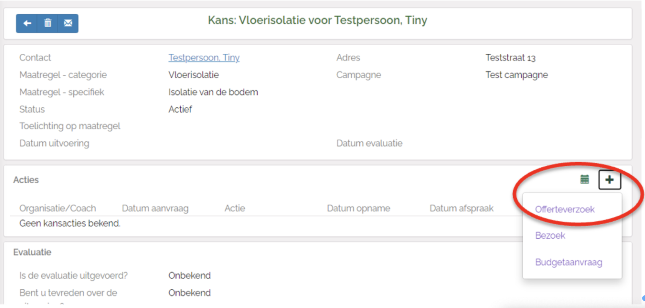Click the Status value Actief
Image resolution: width=645 pixels, height=308 pixels.
click(180, 109)
